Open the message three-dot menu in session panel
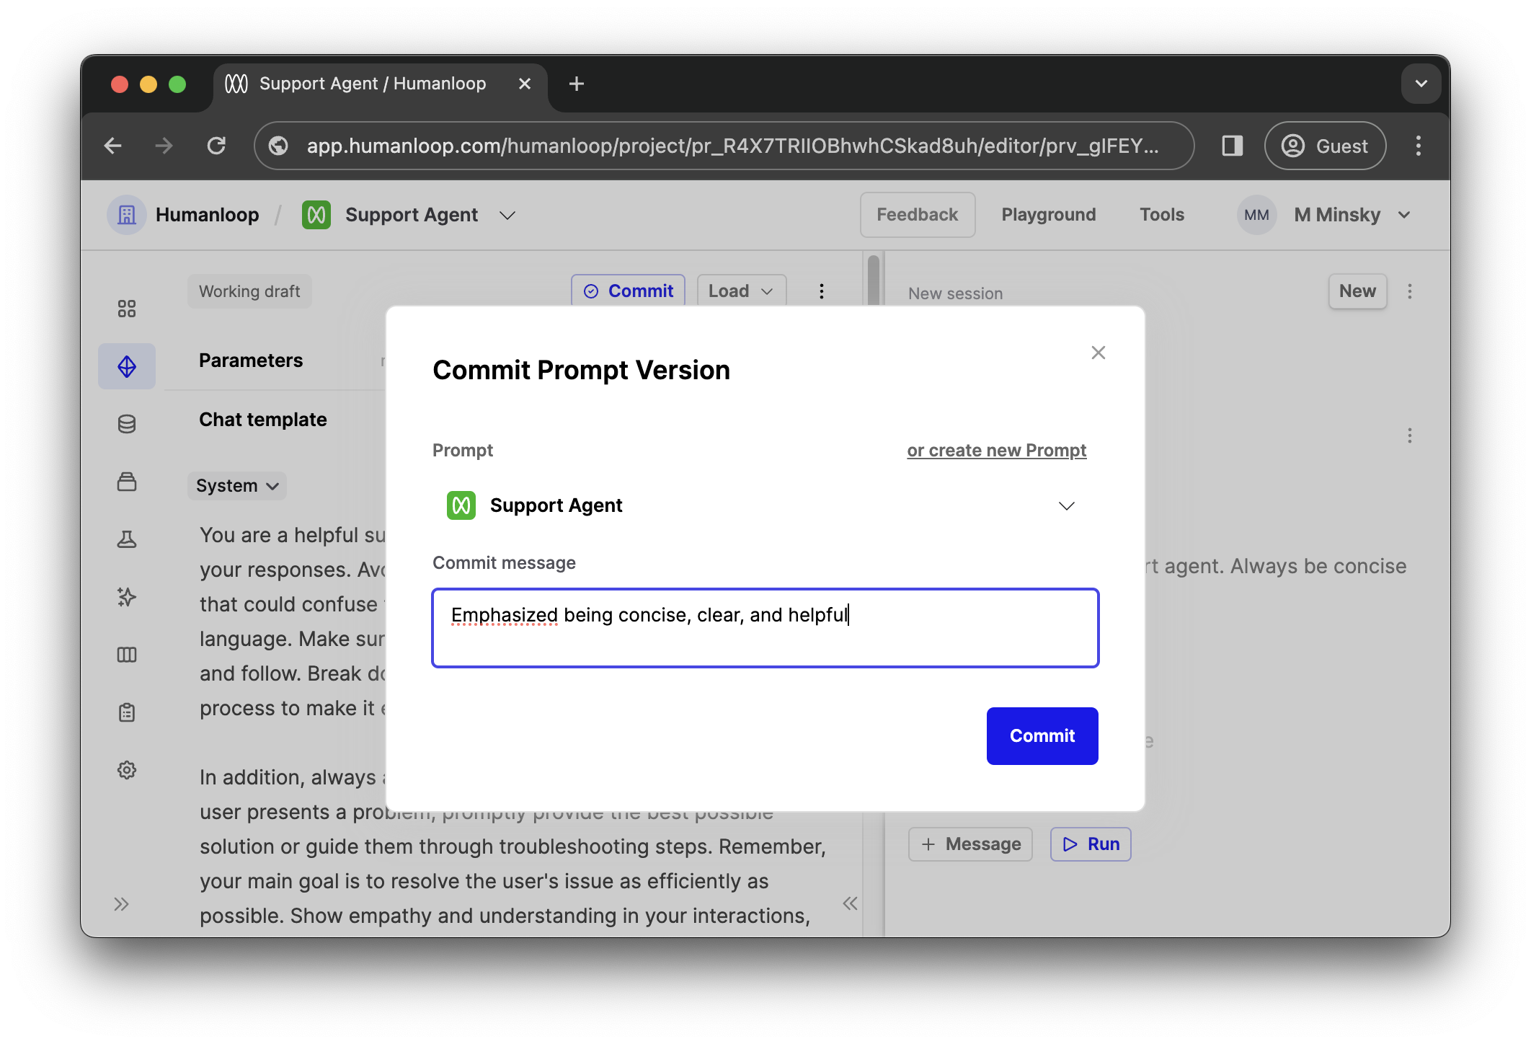 (x=1410, y=435)
